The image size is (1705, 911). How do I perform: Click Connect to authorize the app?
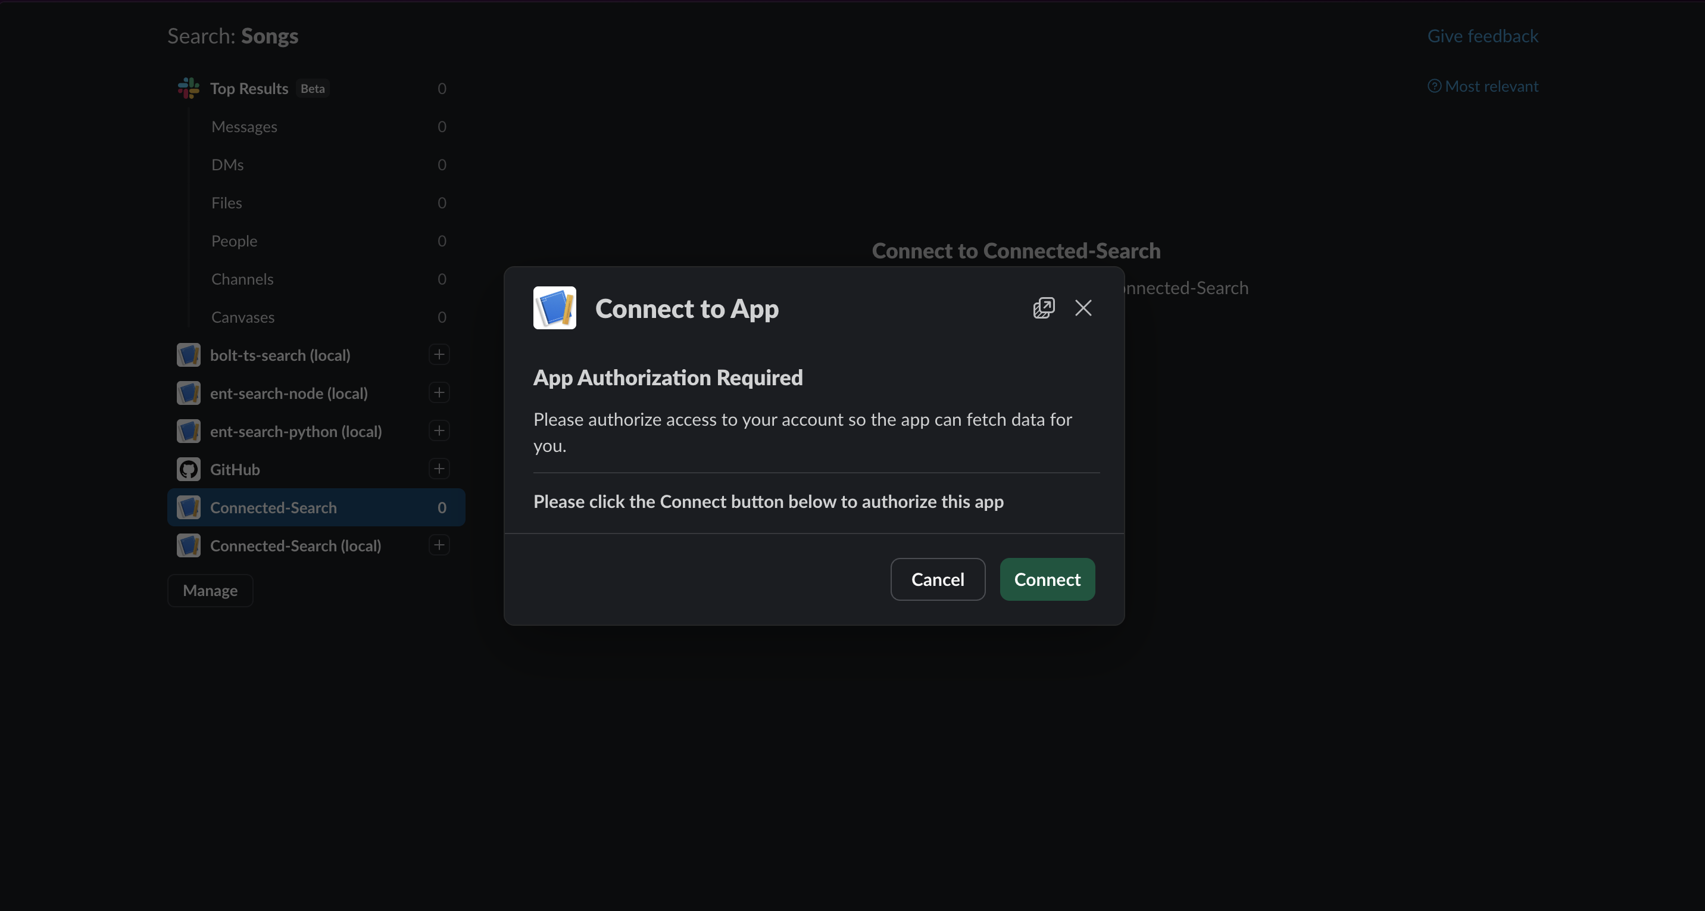click(x=1047, y=579)
